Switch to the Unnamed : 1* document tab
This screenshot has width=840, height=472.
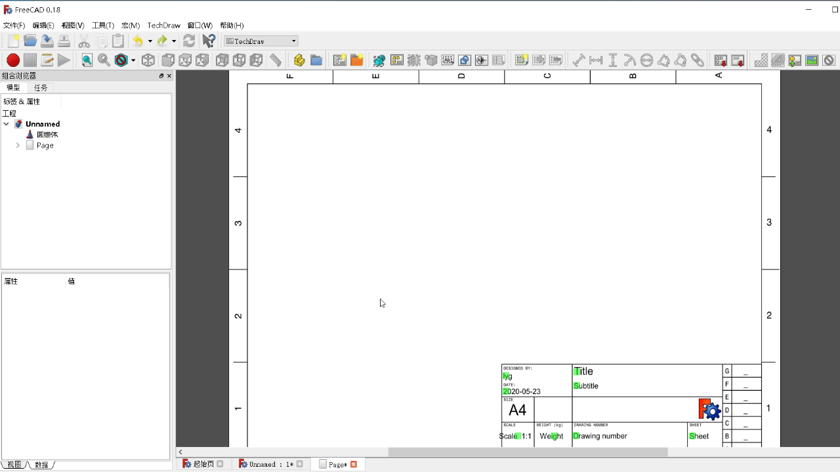click(x=271, y=464)
